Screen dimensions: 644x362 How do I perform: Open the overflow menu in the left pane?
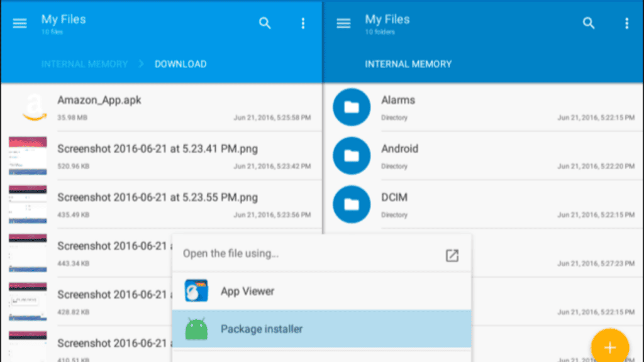pyautogui.click(x=303, y=23)
